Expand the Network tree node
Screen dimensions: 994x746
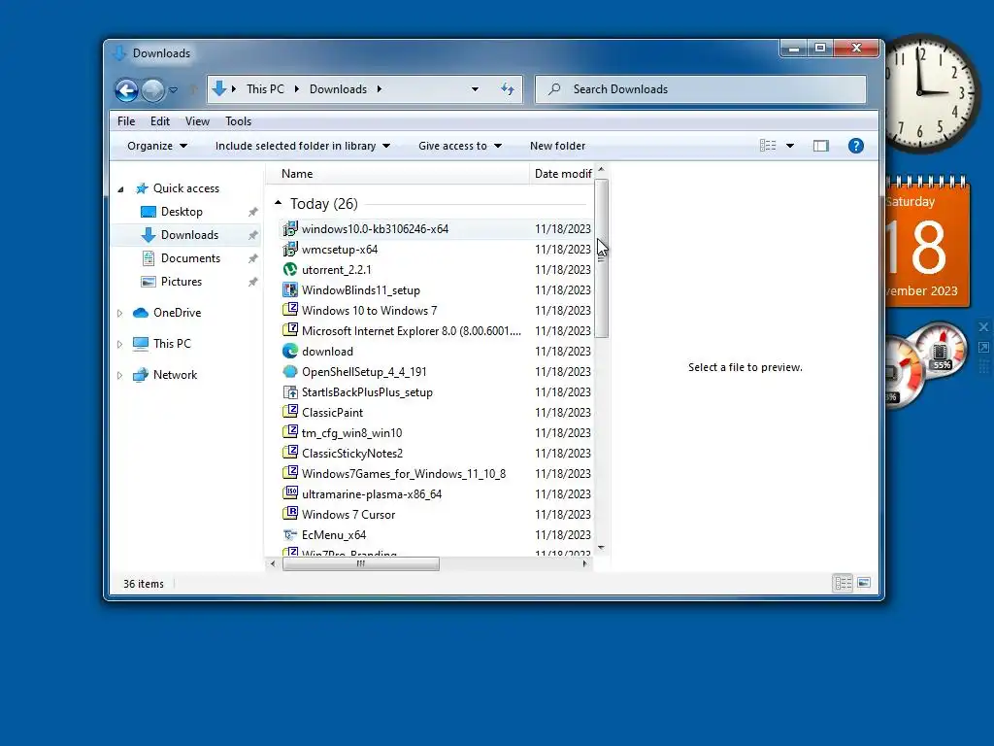point(119,375)
